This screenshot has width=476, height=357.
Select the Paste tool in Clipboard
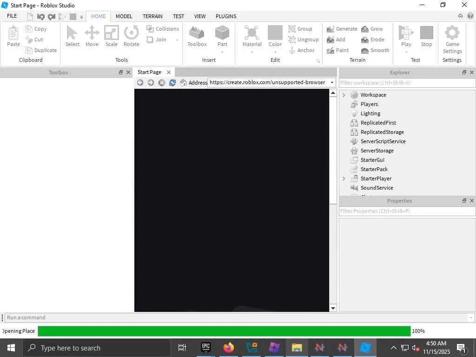(13, 36)
